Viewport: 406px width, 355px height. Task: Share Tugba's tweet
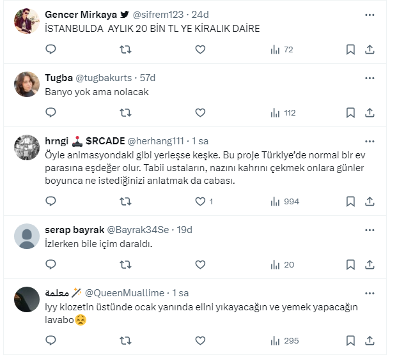[370, 112]
